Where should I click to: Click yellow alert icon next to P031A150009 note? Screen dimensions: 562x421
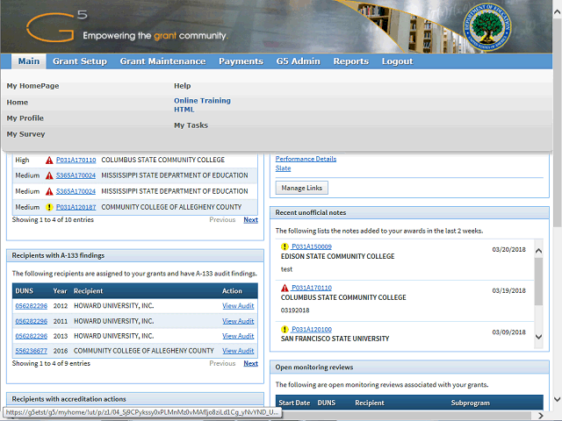(x=285, y=247)
